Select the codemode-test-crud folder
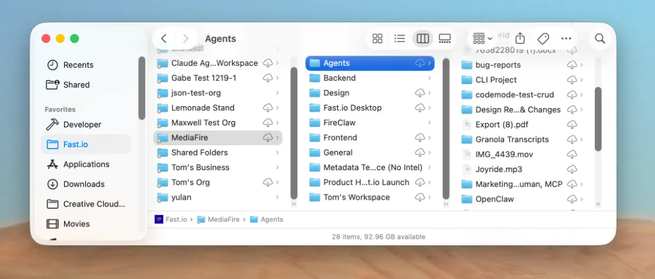 click(522, 95)
